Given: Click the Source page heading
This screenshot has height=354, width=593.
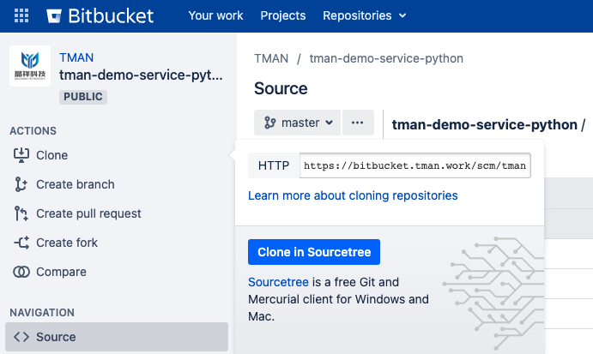Looking at the screenshot, I should [x=281, y=88].
